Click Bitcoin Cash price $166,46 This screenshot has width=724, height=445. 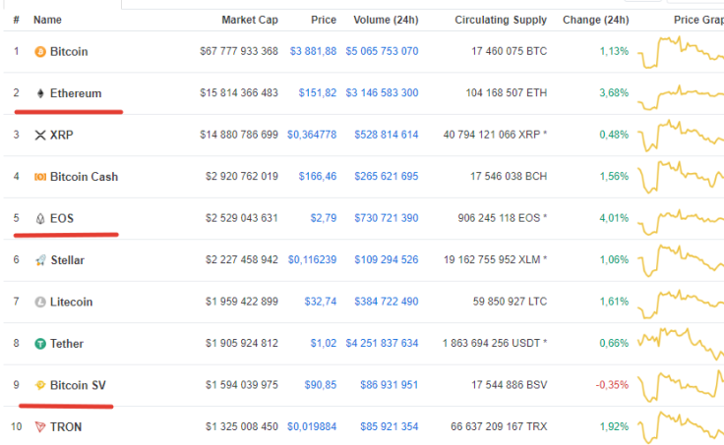coord(318,176)
